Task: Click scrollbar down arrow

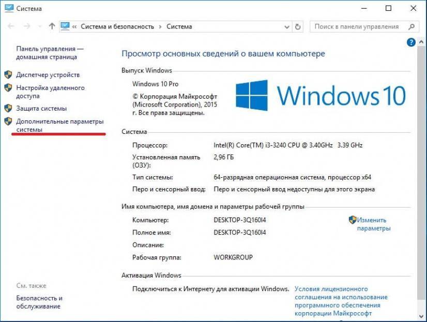Action: coord(421,316)
